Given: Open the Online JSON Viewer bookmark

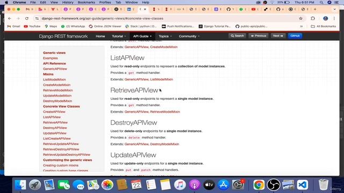Looking at the screenshot, I should (105, 26).
